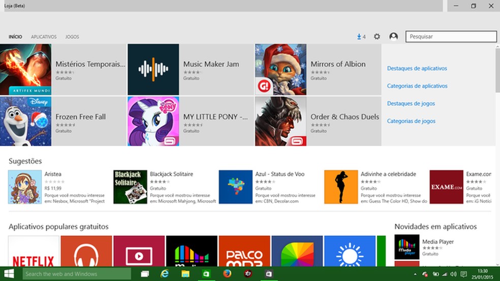Click the Frozen Free Fall title

[81, 117]
